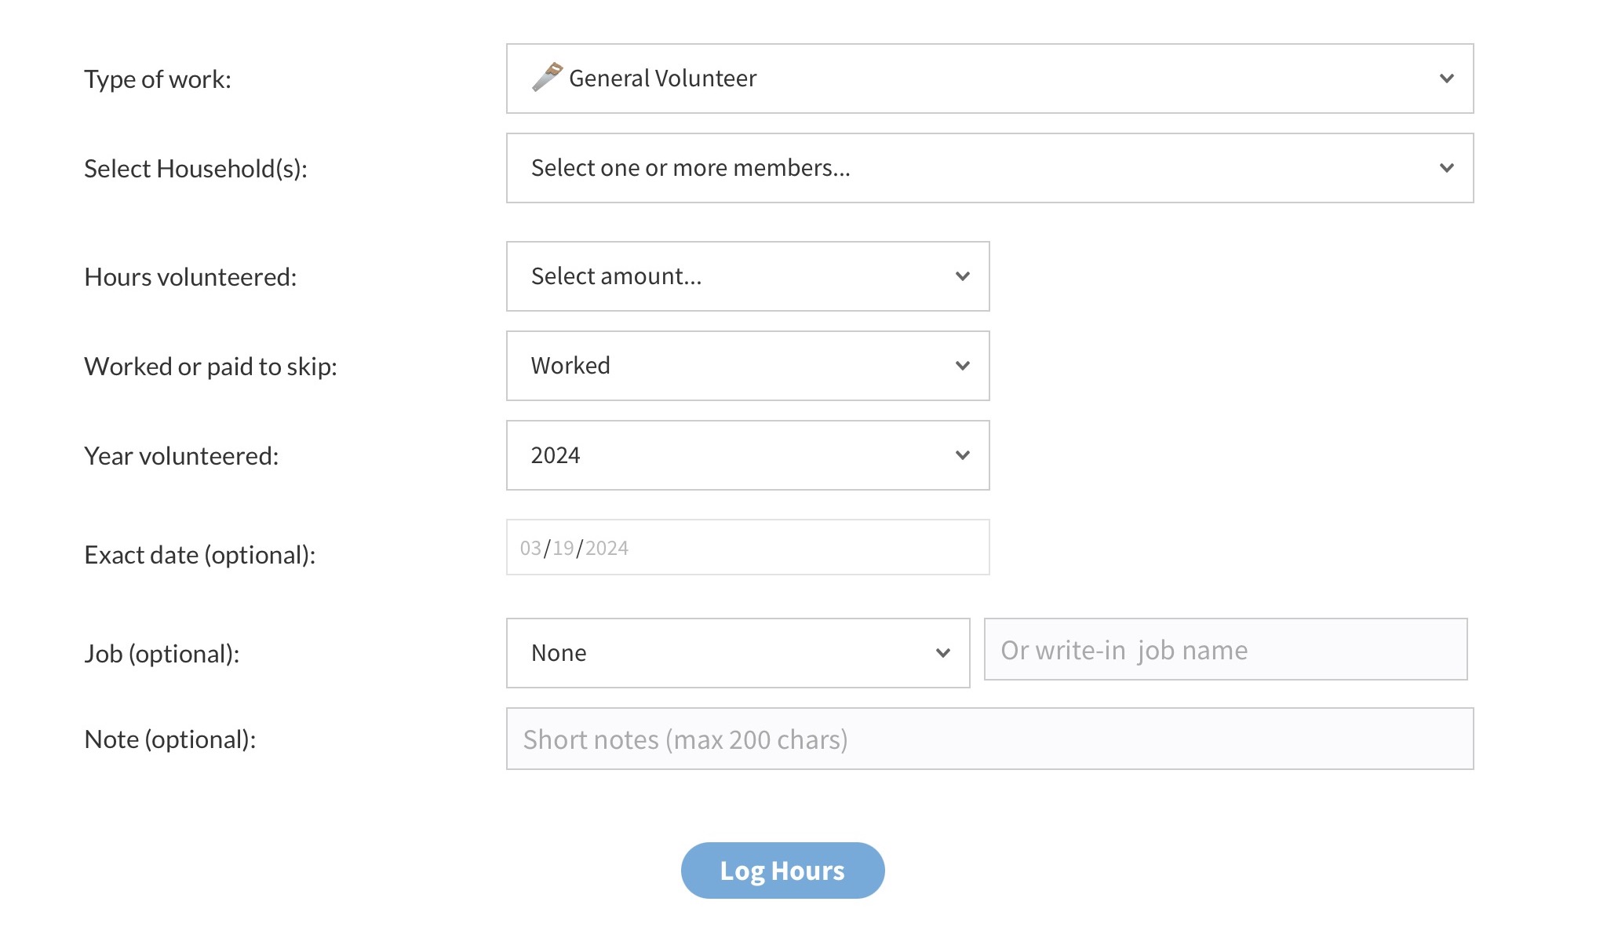Image resolution: width=1607 pixels, height=927 pixels.
Task: Select the day portion of the exact date
Action: (563, 548)
